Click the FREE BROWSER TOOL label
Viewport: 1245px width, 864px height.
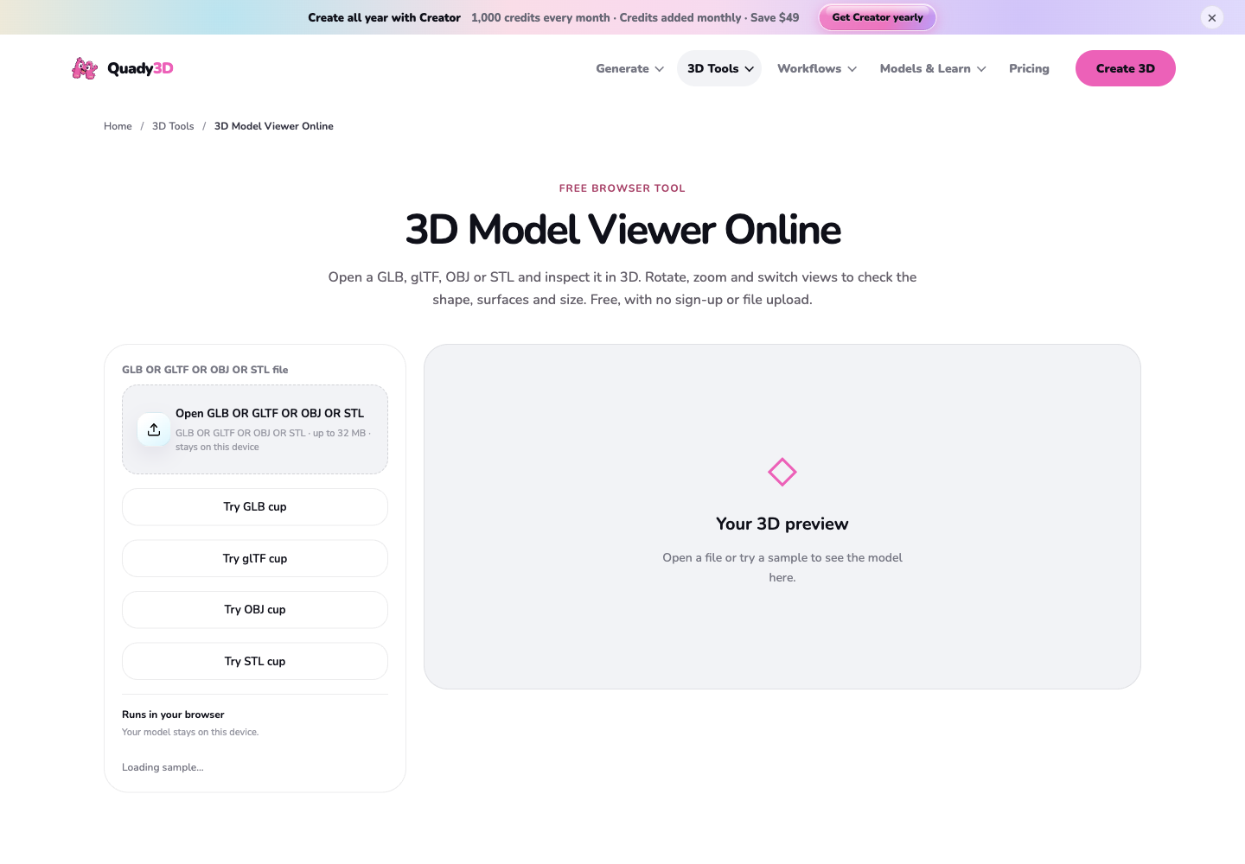622,188
